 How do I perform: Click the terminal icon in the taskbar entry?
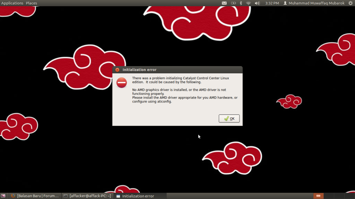click(x=66, y=196)
